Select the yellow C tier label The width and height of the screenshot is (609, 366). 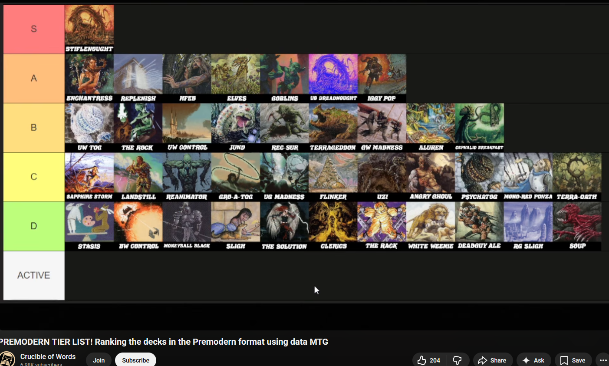tap(34, 177)
